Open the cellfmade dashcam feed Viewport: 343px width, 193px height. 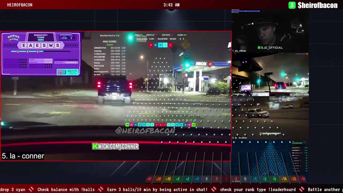pyautogui.click(x=270, y=74)
